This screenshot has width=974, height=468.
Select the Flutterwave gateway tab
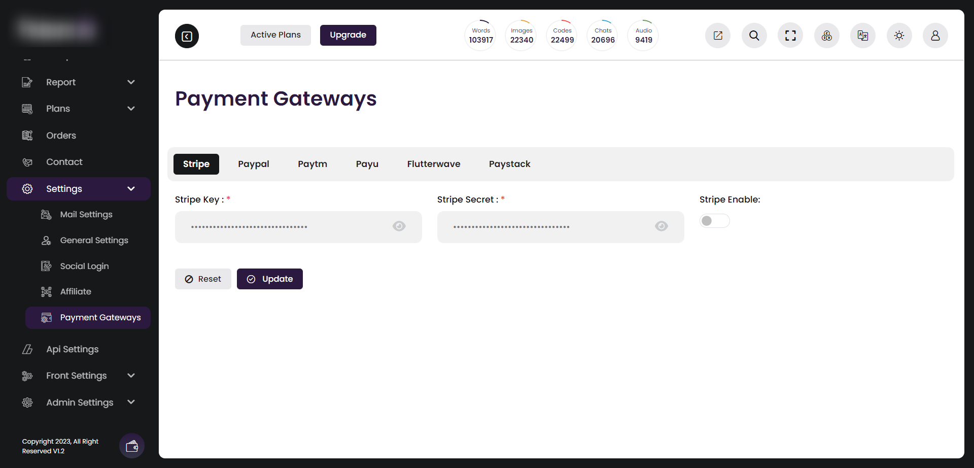[x=433, y=164]
